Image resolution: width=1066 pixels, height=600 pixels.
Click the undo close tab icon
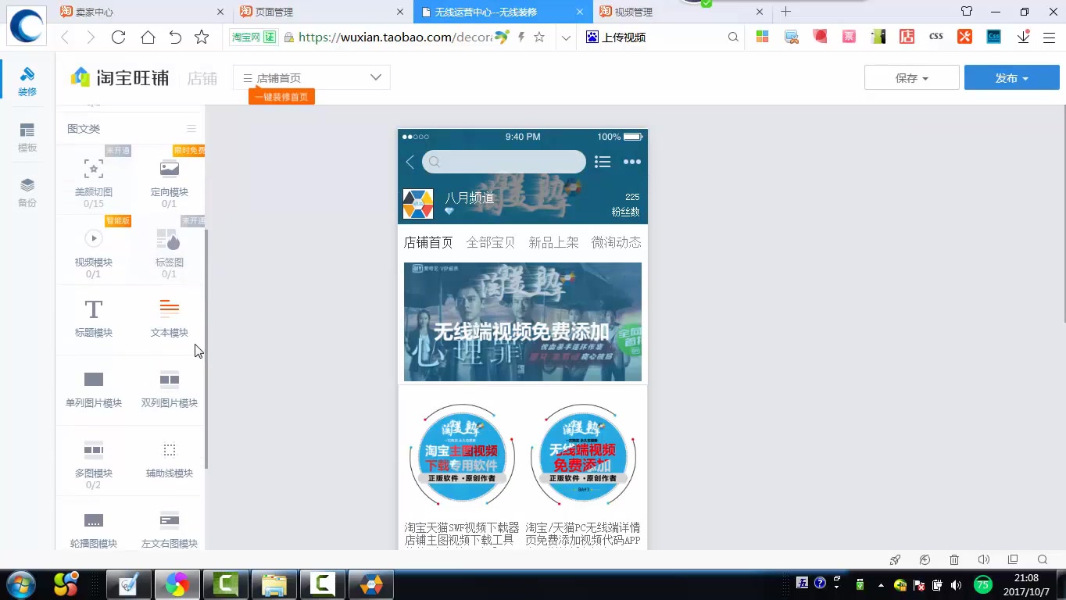tap(175, 37)
